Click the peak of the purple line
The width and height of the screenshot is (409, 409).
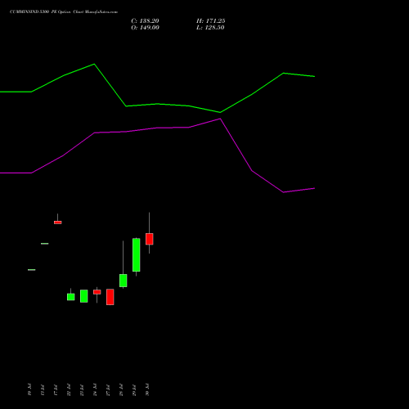220,119
